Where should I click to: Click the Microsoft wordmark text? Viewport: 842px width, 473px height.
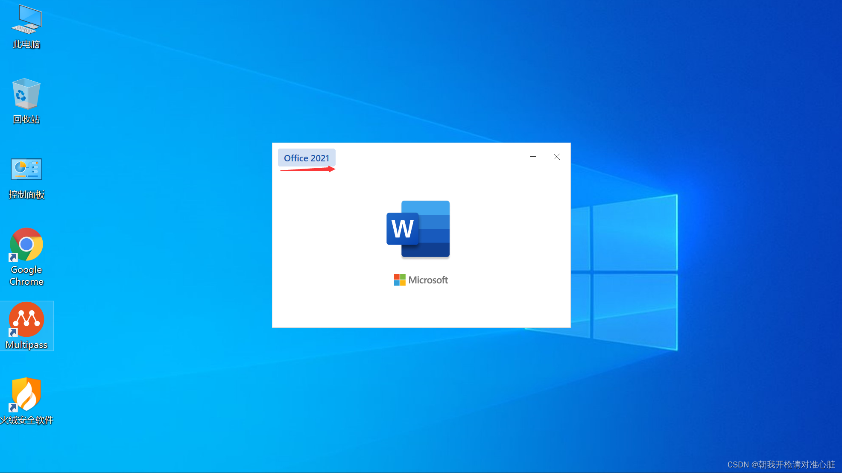pos(428,280)
